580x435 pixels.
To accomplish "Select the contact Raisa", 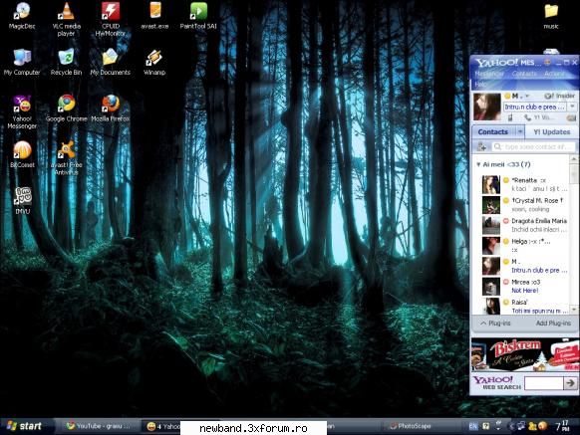I will coord(524,306).
